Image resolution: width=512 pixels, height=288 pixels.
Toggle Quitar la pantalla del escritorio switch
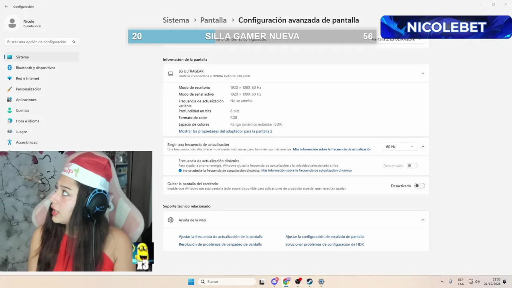420,186
